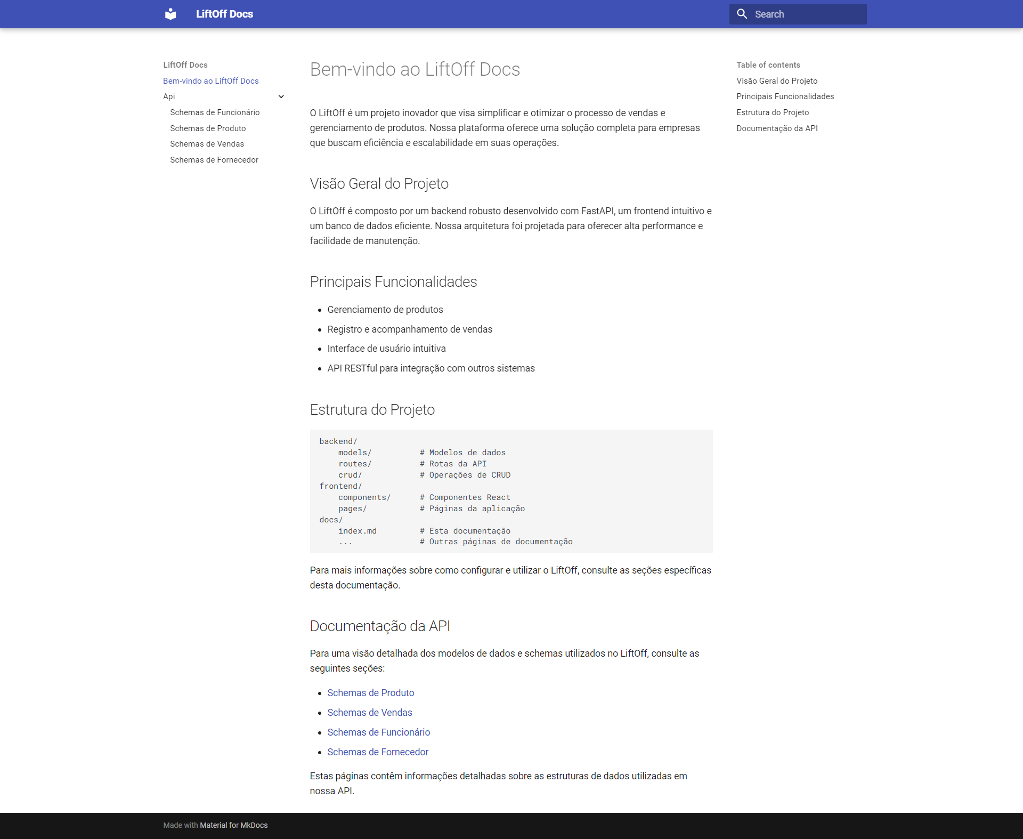Open the Schemas de Fornecedor body link

coord(377,752)
